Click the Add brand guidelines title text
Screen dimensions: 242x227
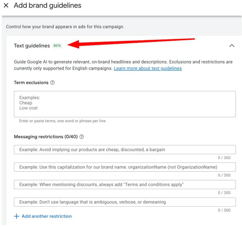[x=48, y=5]
